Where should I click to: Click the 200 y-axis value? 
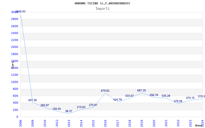coord(15,110)
